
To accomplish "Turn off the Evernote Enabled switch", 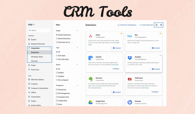I will [x=113, y=92].
